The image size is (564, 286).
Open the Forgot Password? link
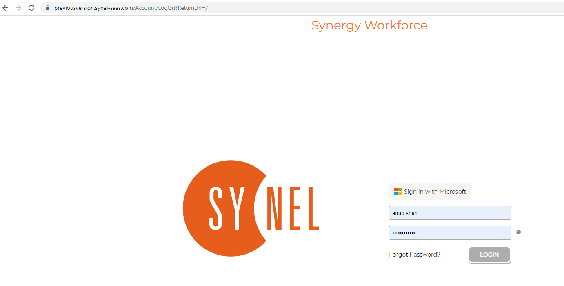pos(415,255)
